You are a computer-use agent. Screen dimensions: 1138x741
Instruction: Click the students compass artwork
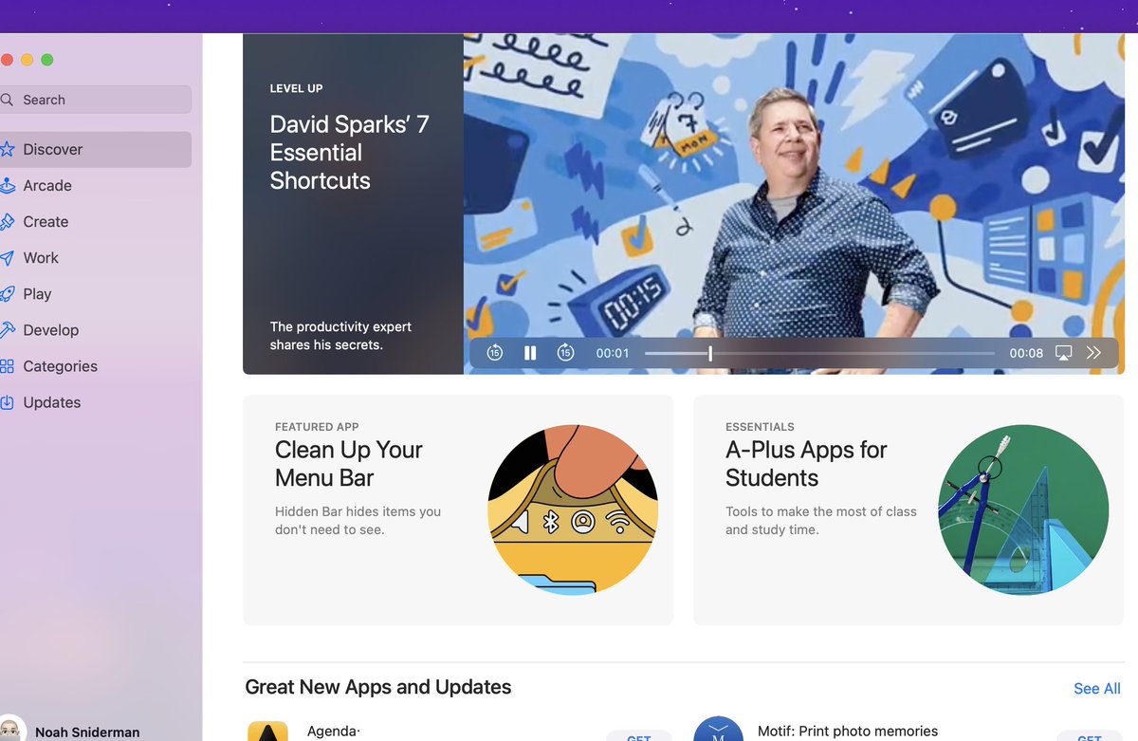pyautogui.click(x=1023, y=510)
